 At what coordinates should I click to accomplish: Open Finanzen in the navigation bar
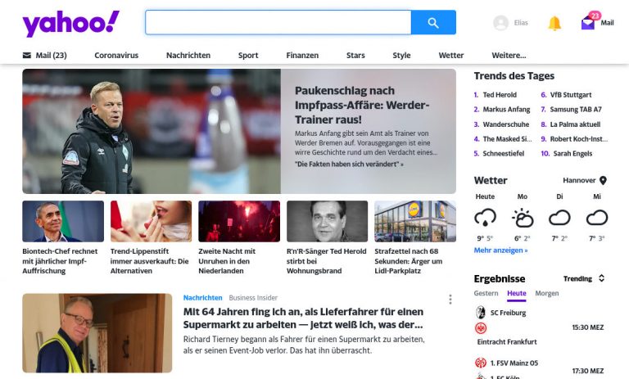pyautogui.click(x=302, y=56)
